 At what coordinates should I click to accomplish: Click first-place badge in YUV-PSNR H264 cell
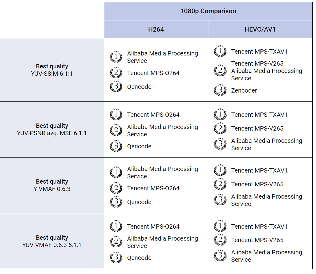116,115
